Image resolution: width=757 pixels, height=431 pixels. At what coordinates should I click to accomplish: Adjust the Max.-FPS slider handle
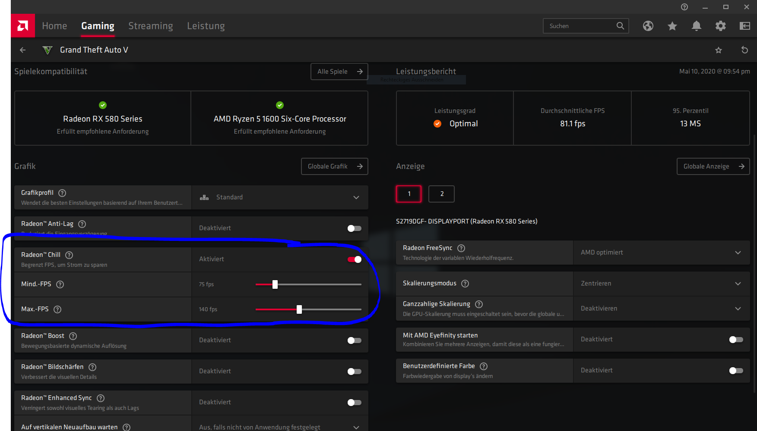299,309
